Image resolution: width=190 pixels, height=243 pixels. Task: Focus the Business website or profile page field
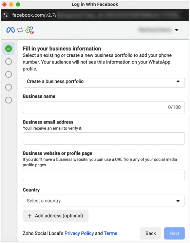(x=104, y=175)
